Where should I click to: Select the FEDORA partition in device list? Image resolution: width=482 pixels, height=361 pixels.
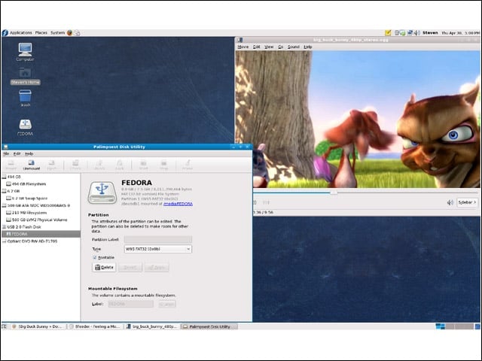tap(41, 234)
